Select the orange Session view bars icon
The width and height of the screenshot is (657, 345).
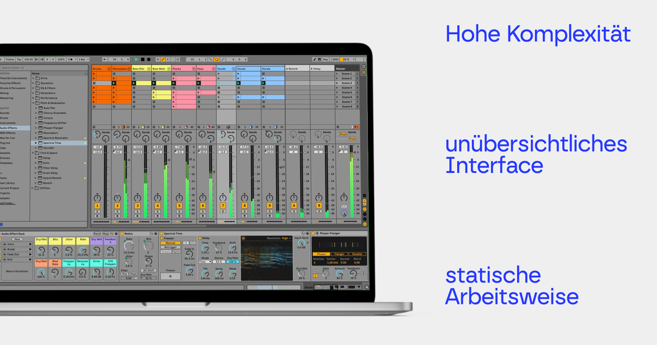click(364, 72)
